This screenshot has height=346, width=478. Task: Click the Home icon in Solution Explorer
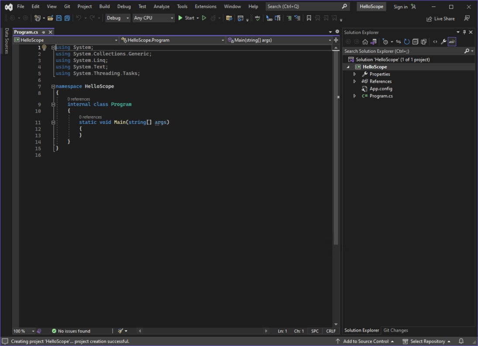tap(366, 41)
